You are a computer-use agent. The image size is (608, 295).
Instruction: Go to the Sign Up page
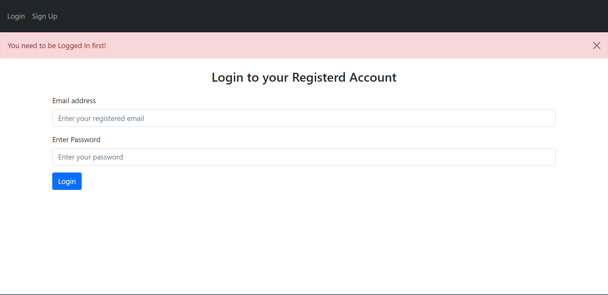(x=45, y=16)
